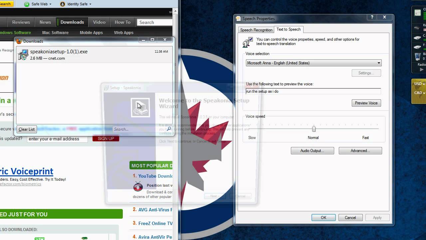The image size is (426, 240).
Task: Open the Voiceprint ad headline link
Action: (x=27, y=171)
